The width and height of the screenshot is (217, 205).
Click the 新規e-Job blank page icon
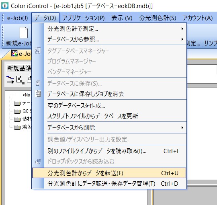(24, 33)
